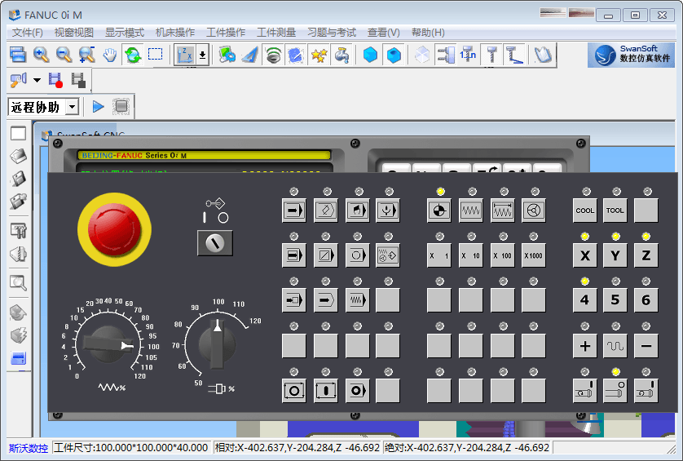This screenshot has width=683, height=461.
Task: Open the 显示模式 menu
Action: point(125,33)
